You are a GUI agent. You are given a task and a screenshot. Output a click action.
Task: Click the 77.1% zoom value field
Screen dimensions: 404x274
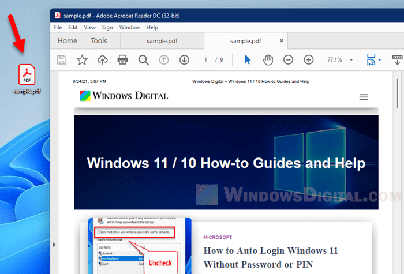(334, 60)
